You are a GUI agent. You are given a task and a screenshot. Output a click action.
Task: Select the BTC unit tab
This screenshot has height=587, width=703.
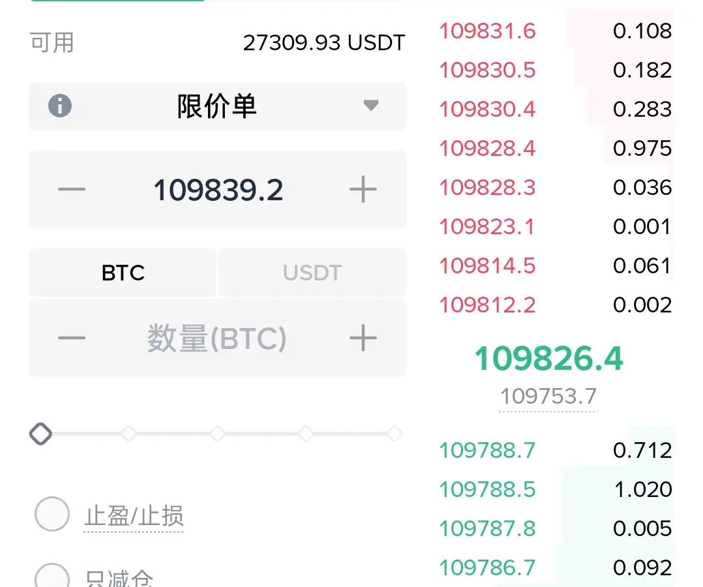[123, 272]
